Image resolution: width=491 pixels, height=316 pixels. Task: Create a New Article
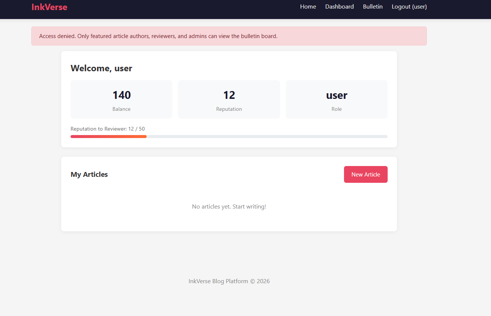pyautogui.click(x=366, y=174)
